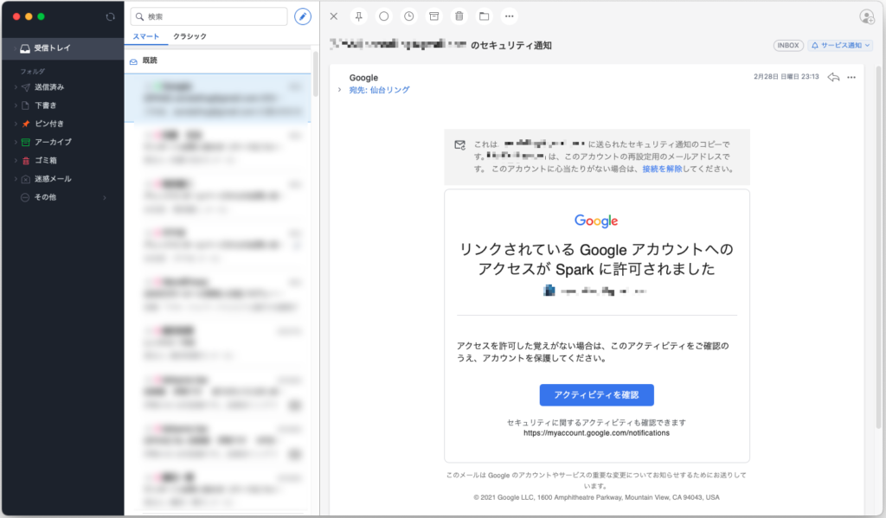Screen dimensions: 886x518
Task: Close the open email with the X icon
Action: click(334, 16)
